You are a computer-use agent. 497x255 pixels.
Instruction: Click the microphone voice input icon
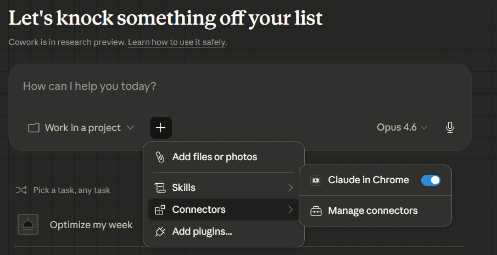pos(450,128)
